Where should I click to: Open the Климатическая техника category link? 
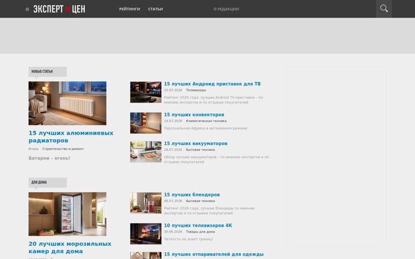(206, 121)
